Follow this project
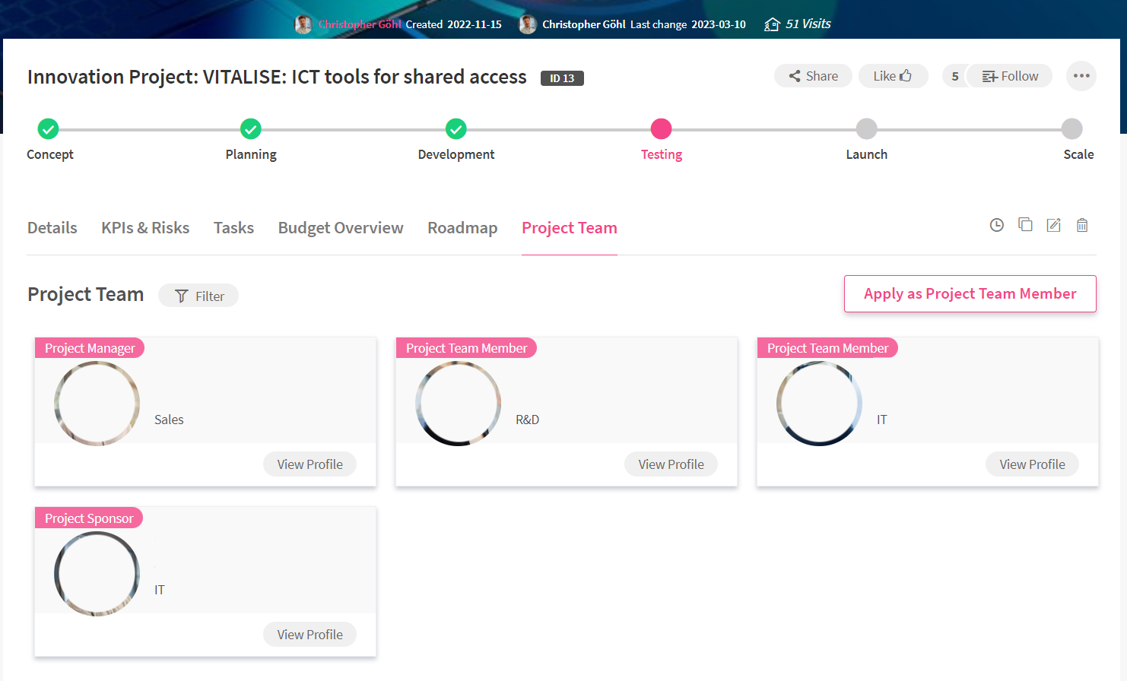Screen dimensions: 1127x681 click(x=1010, y=76)
